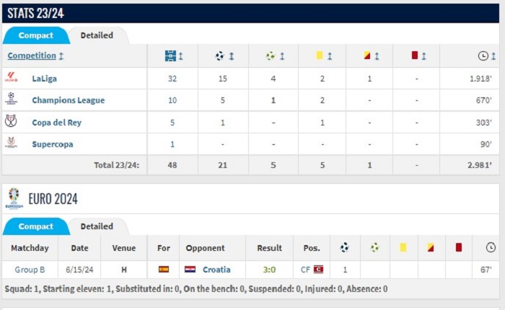The width and height of the screenshot is (505, 310).
Task: Toggle sort arrow next to Competition
Action: (x=61, y=56)
